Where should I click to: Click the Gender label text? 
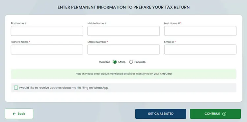(104, 62)
